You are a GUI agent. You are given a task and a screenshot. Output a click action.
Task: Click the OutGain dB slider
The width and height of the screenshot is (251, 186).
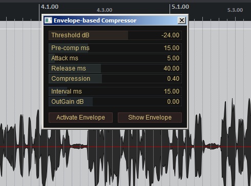point(115,102)
